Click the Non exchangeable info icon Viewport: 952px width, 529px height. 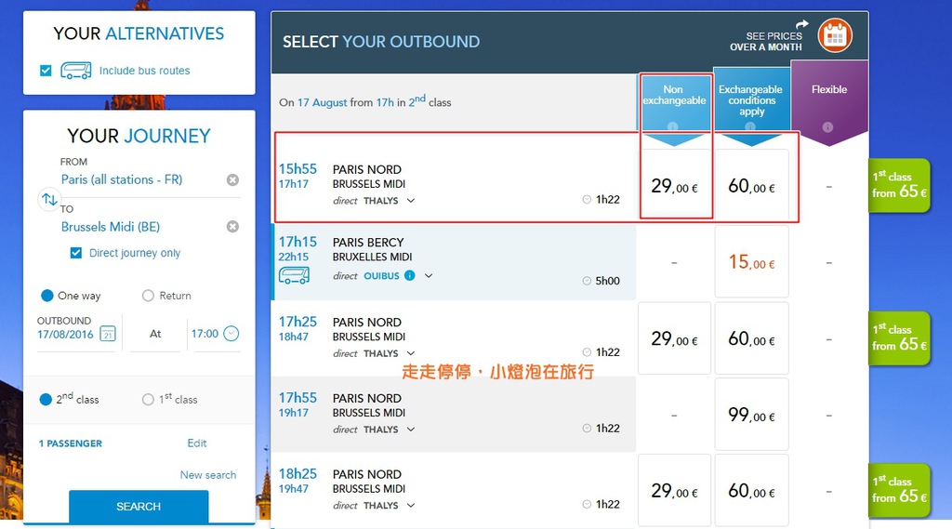pos(673,126)
